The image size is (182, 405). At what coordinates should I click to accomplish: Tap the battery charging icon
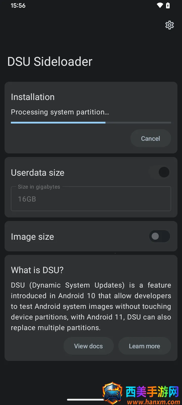click(x=168, y=5)
